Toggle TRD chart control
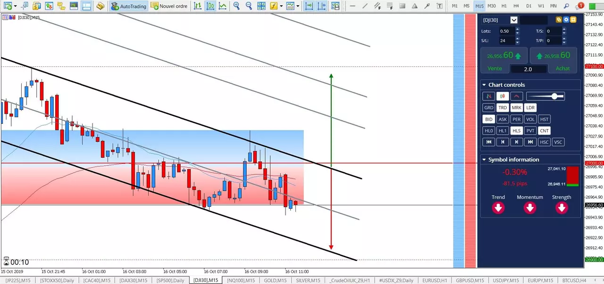Viewport: 604px width, 284px height. coord(503,107)
